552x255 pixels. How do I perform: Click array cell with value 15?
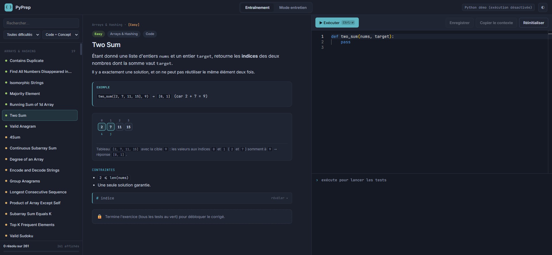click(x=129, y=127)
